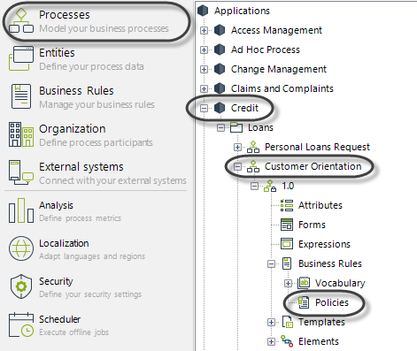The width and height of the screenshot is (417, 351).
Task: Expand the Personal Loans Request process
Action: 237,147
